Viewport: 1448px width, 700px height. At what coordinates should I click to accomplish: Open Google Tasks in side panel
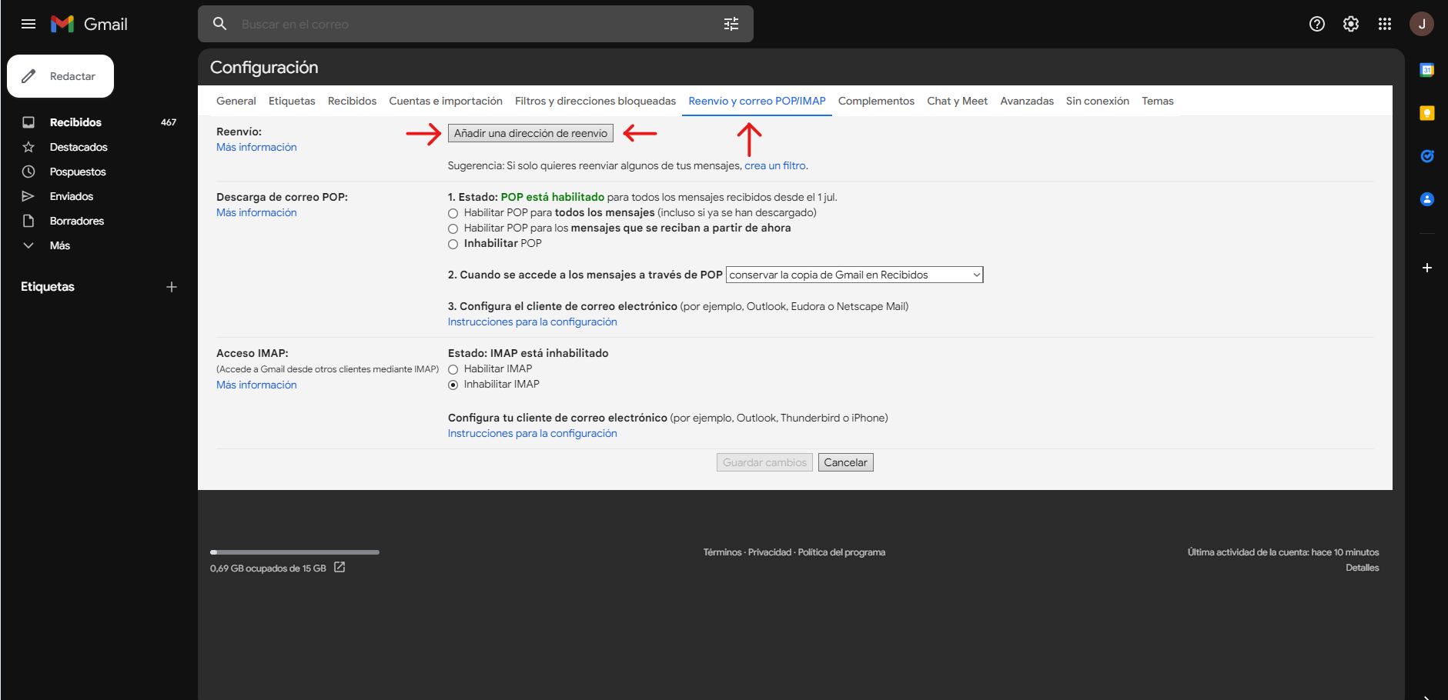pos(1426,156)
